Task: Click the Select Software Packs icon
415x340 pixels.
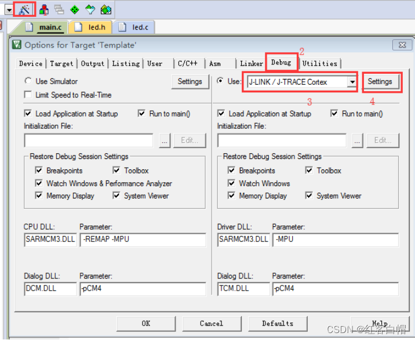Action: coord(90,10)
